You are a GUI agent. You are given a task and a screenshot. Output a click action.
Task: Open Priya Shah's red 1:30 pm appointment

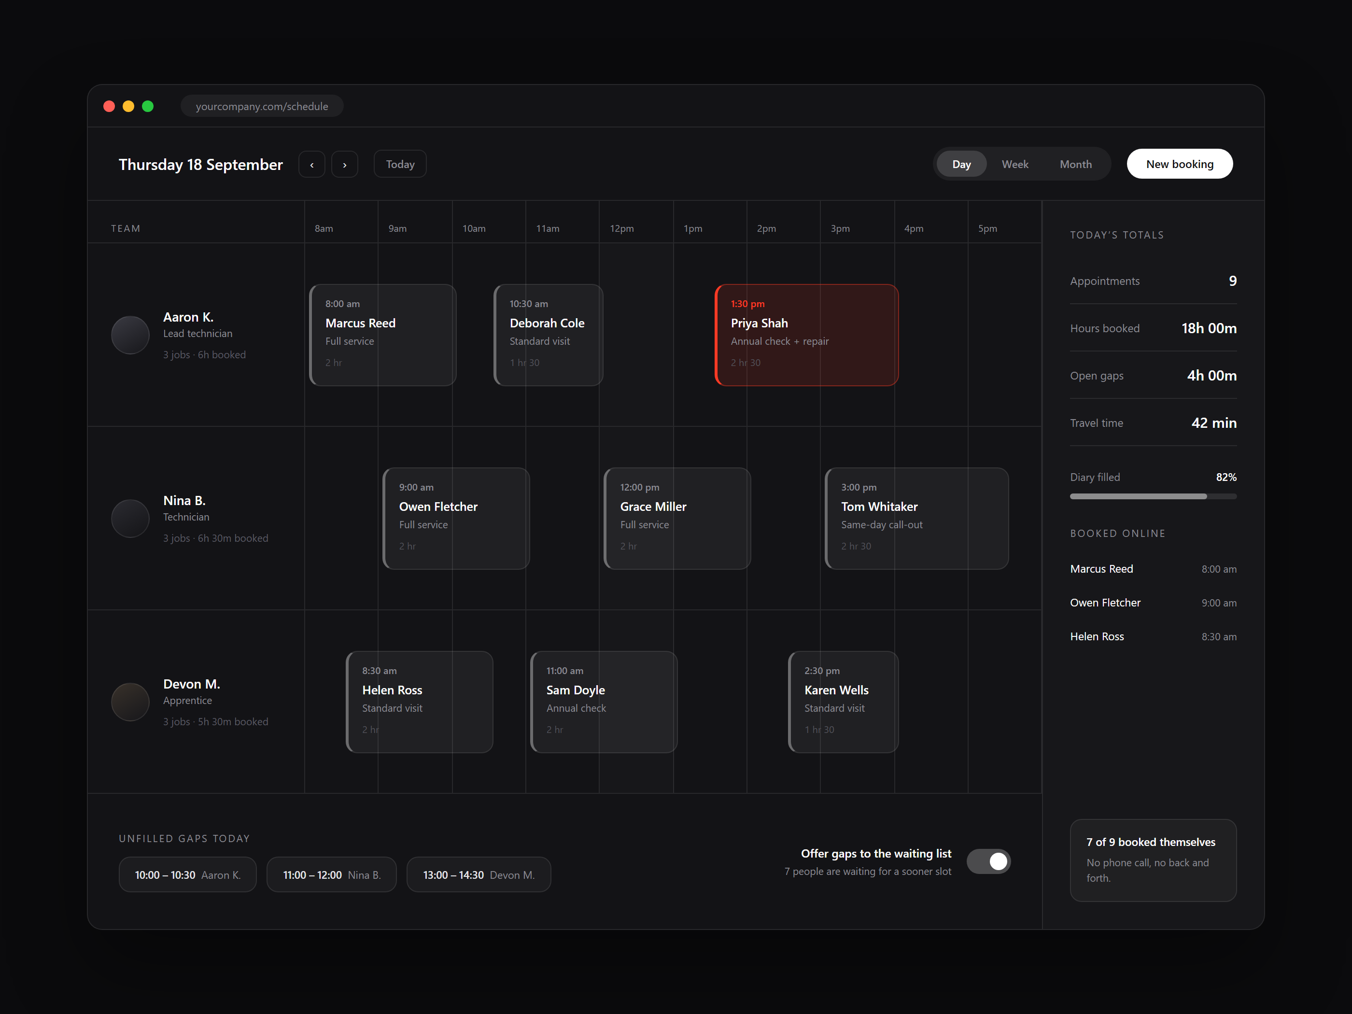pos(806,335)
